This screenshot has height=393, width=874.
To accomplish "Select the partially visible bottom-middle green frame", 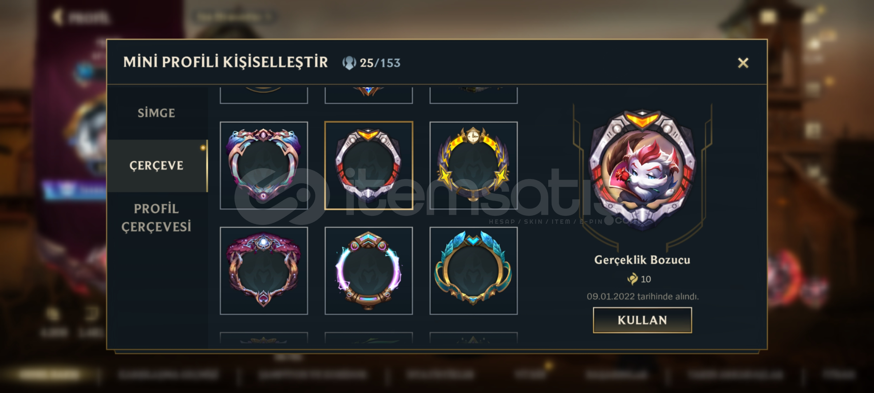I will pyautogui.click(x=369, y=337).
